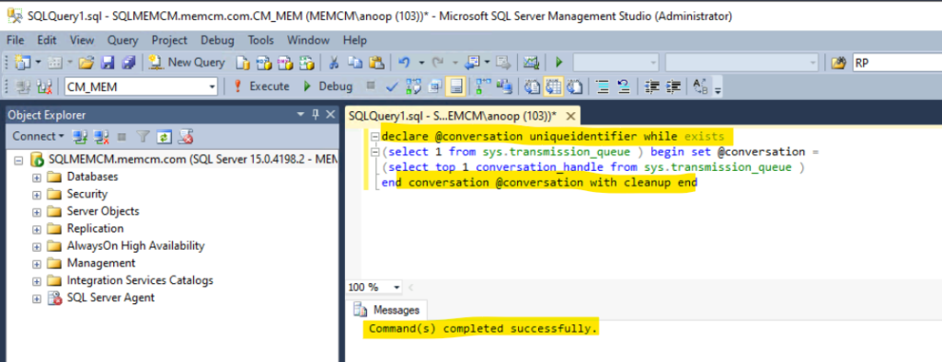
Task: Click the Parse checkmark icon
Action: 392,86
